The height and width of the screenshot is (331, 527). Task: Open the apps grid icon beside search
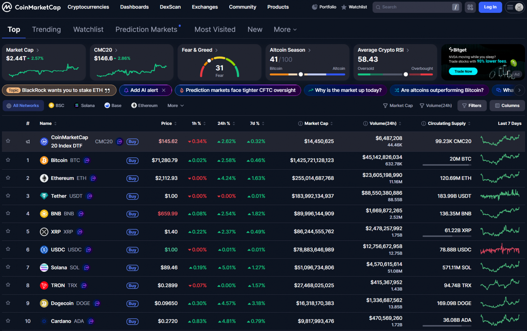470,7
